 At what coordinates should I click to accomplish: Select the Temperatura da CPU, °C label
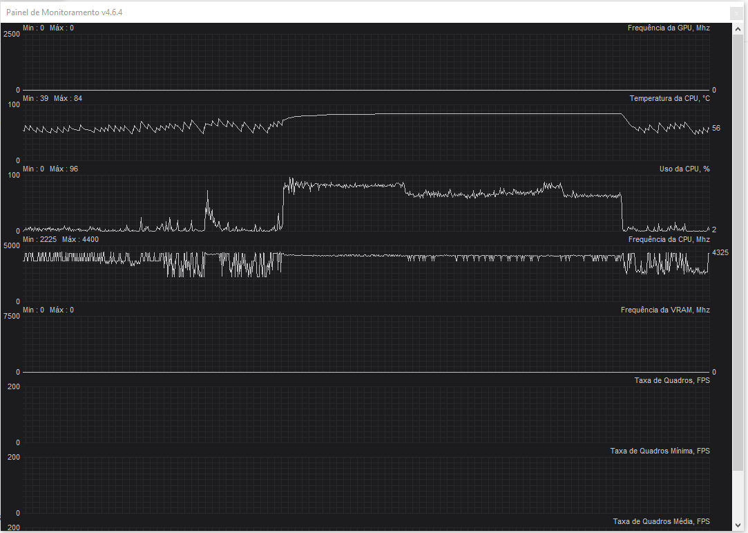point(669,98)
